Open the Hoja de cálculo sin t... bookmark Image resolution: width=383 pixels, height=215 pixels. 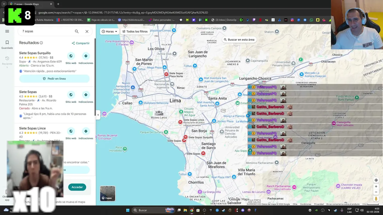[101, 20]
